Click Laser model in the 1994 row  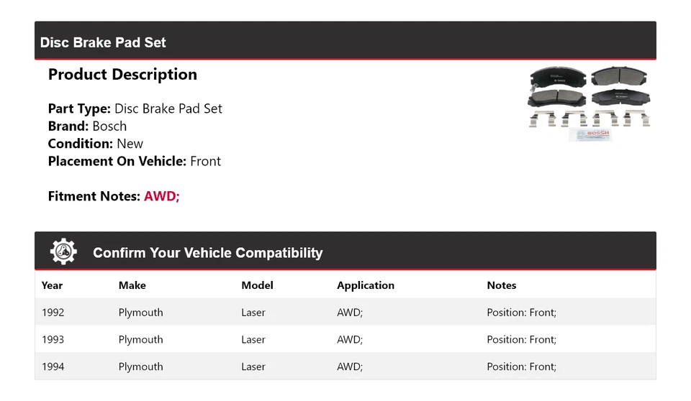tap(253, 367)
